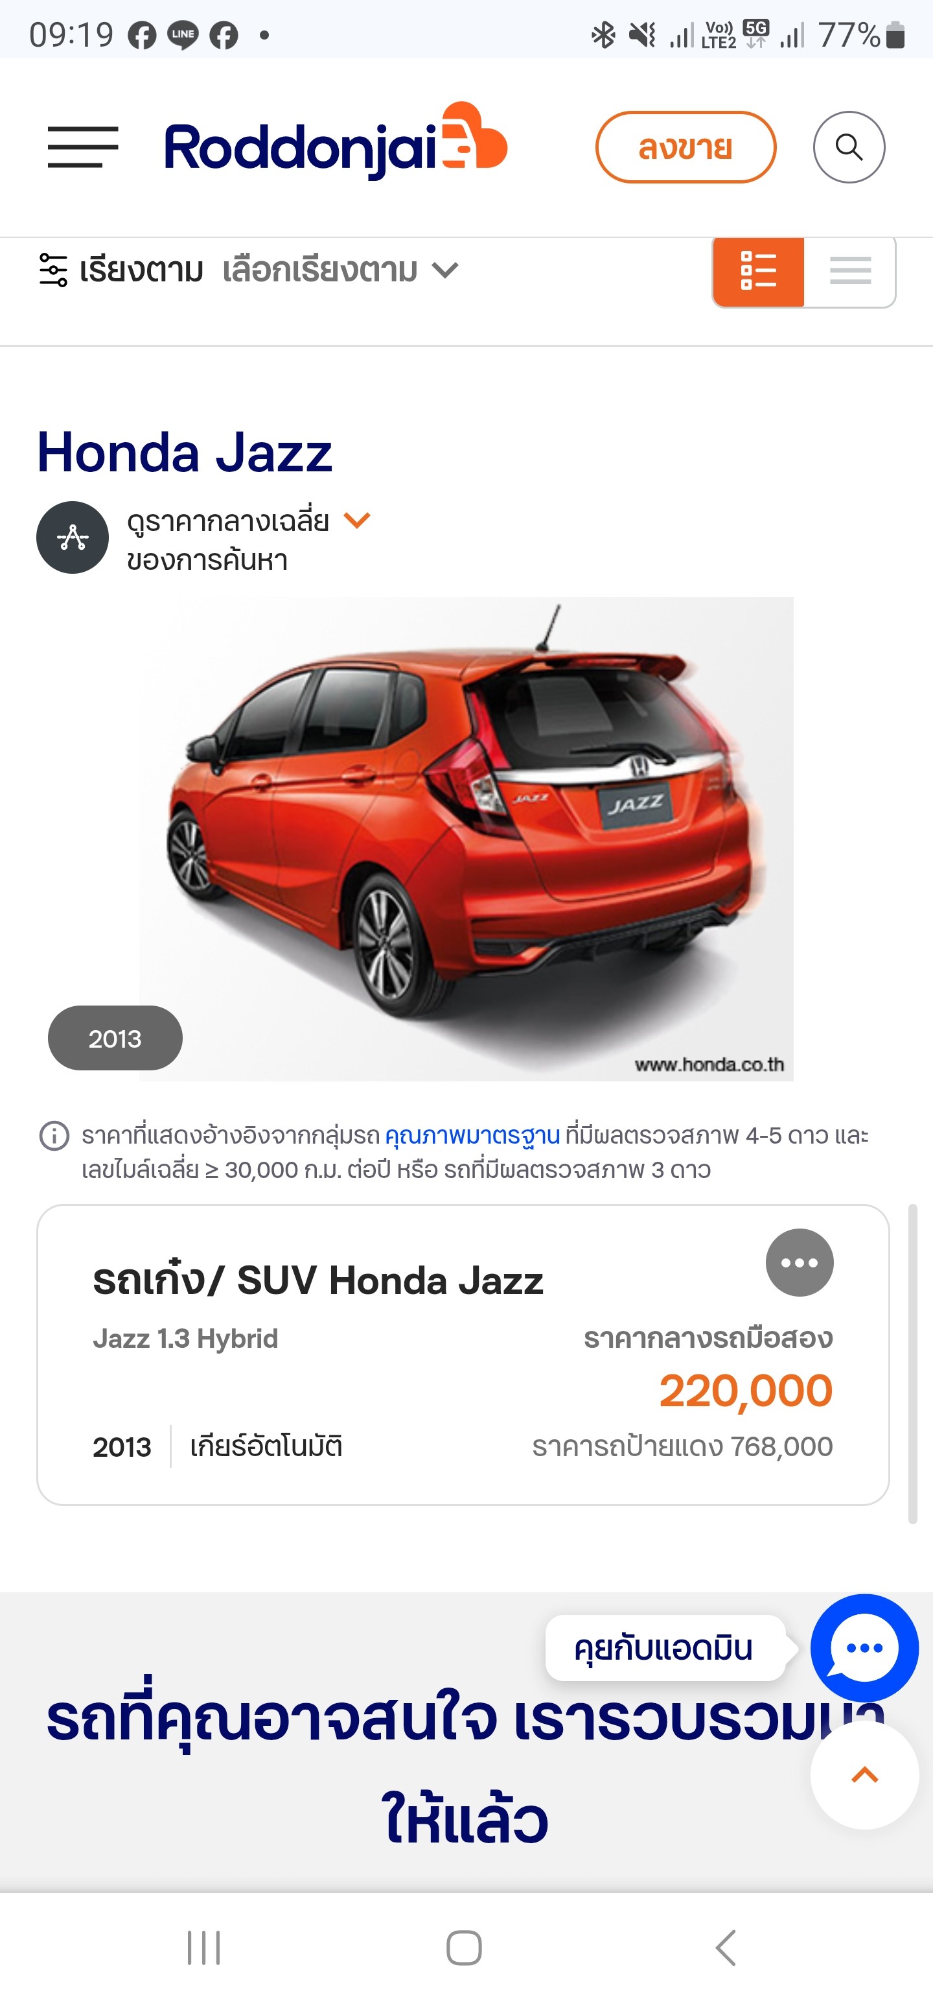Tap the average price graph icon
The image size is (933, 2002).
[x=73, y=538]
